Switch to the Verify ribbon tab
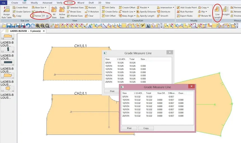Image resolution: width=241 pixels, height=143 pixels. point(59,3)
